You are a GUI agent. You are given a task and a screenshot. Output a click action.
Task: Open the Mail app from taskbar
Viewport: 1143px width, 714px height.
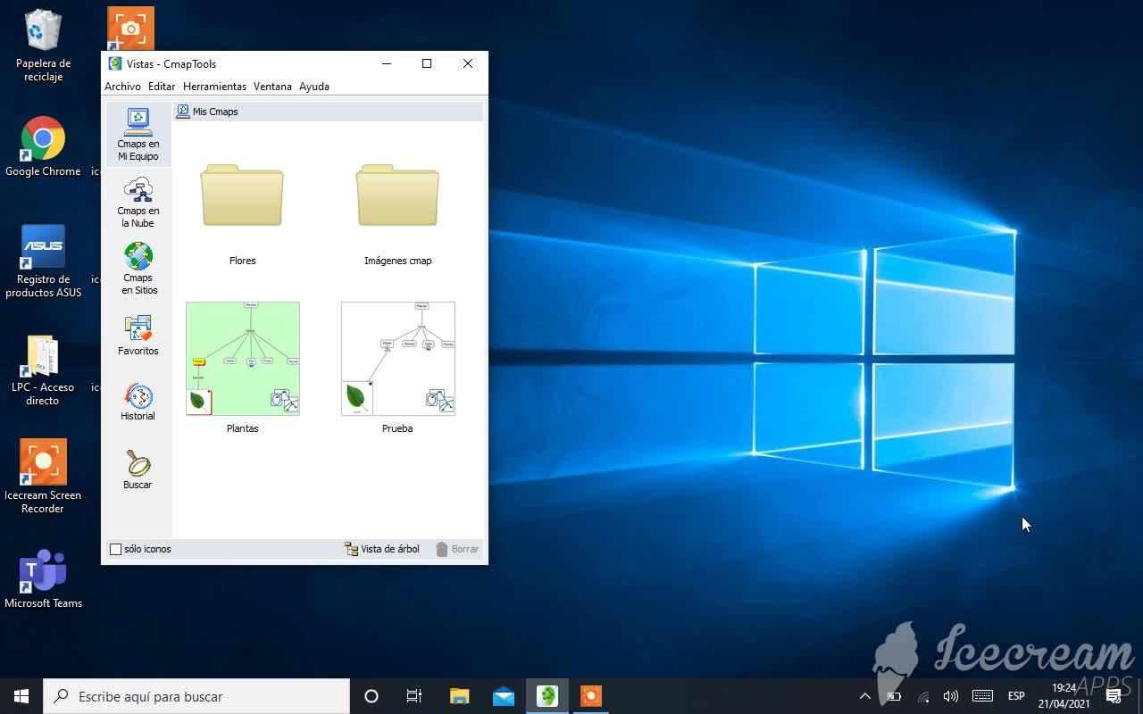(x=503, y=696)
